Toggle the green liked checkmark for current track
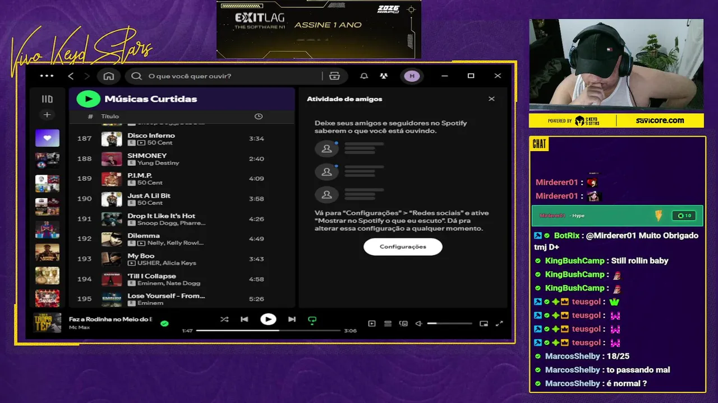The width and height of the screenshot is (718, 403). point(164,323)
